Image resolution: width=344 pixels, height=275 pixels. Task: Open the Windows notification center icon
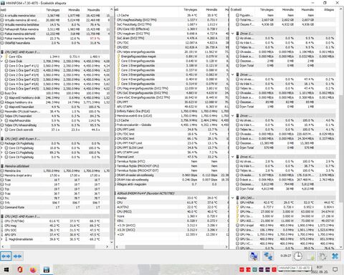(x=335, y=270)
